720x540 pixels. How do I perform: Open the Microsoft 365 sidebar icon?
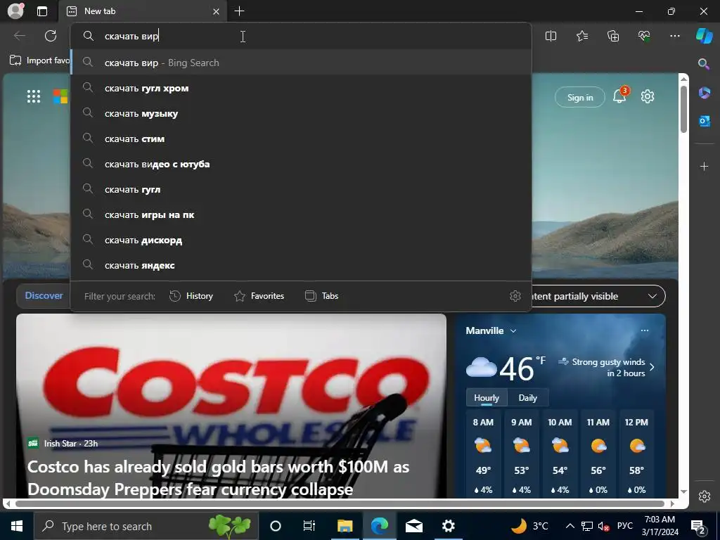pyautogui.click(x=704, y=93)
